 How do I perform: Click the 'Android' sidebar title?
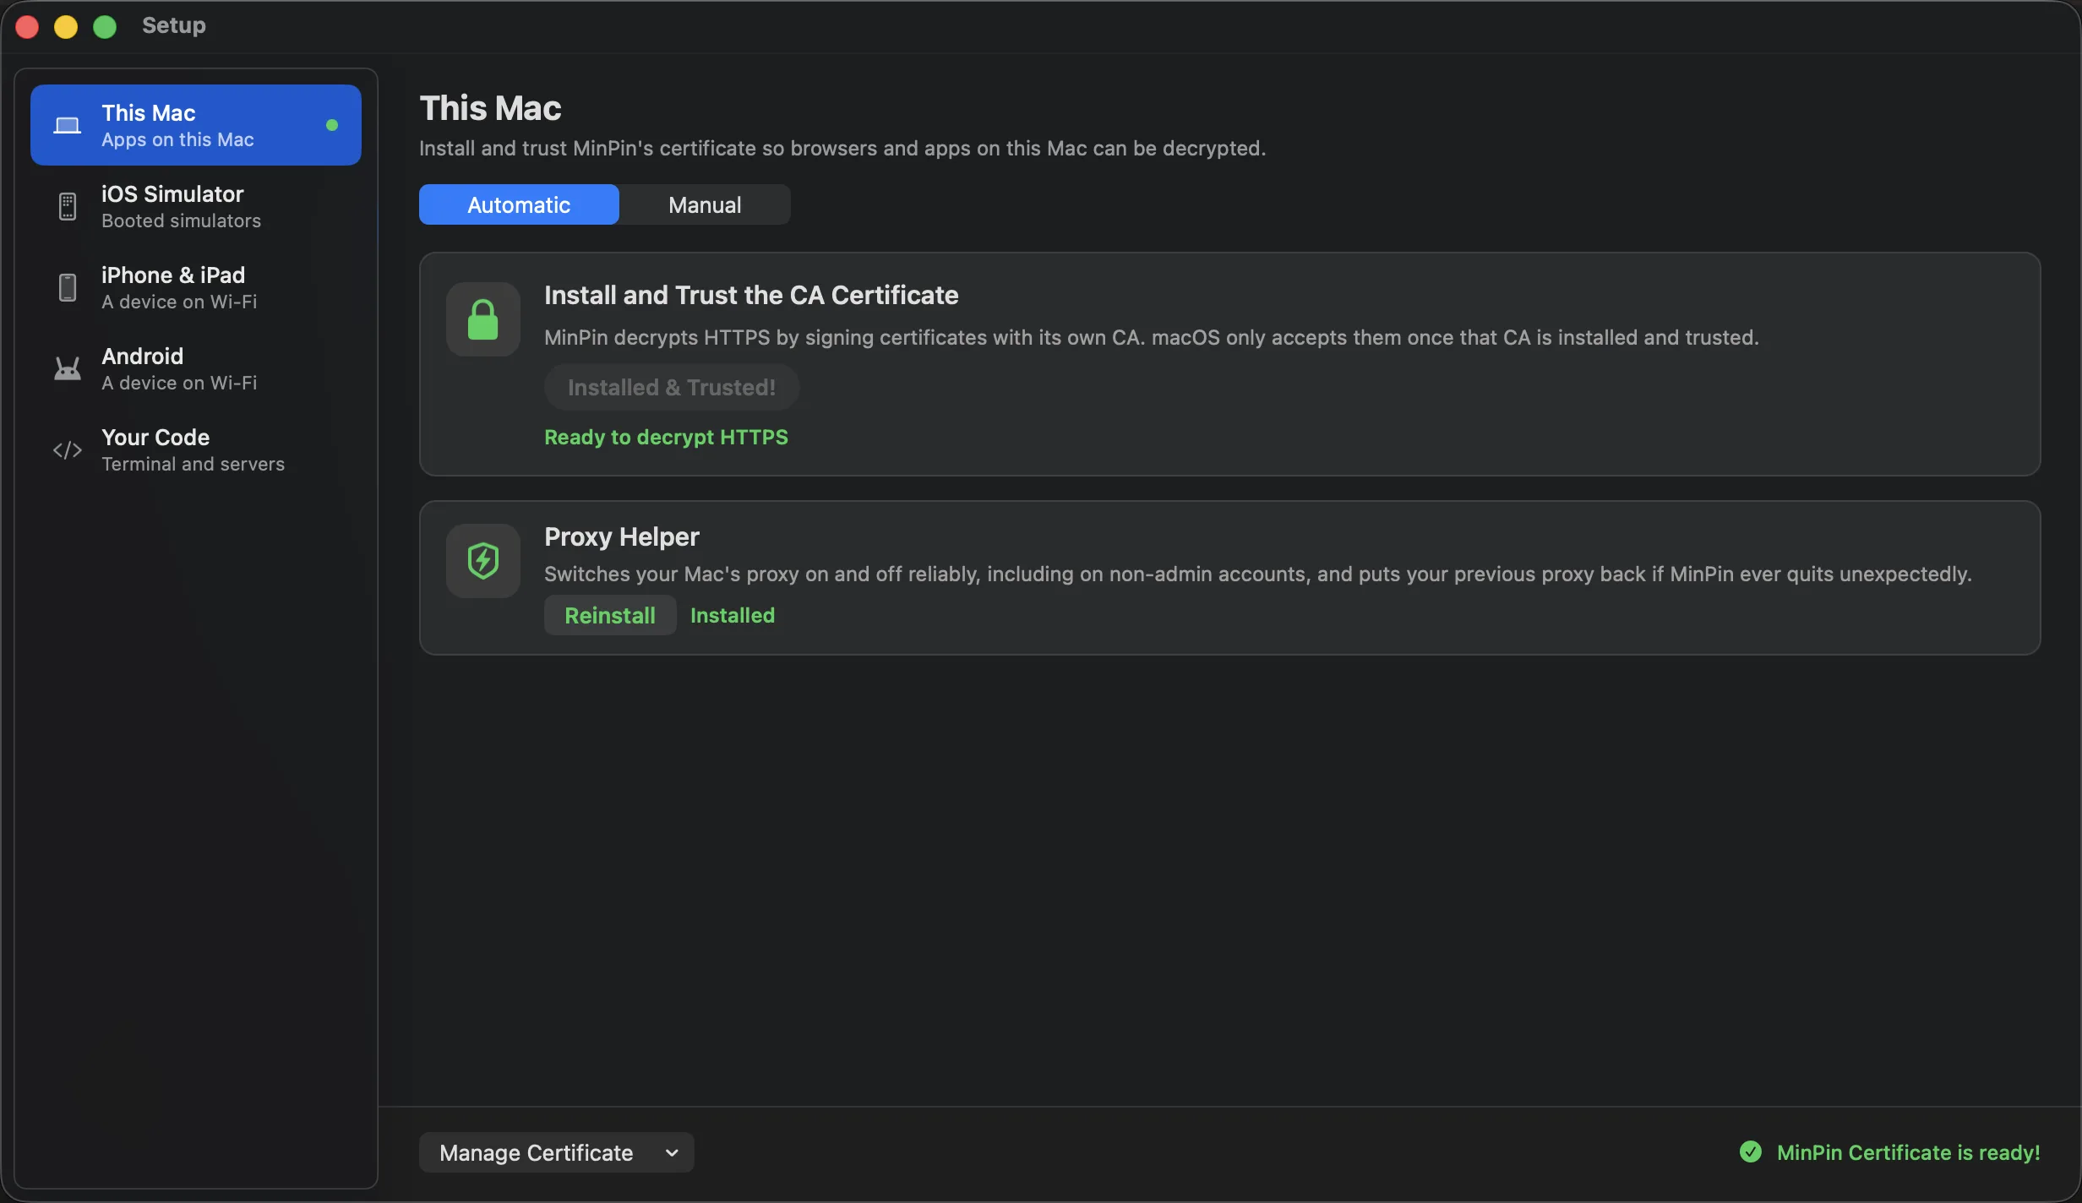pos(142,356)
